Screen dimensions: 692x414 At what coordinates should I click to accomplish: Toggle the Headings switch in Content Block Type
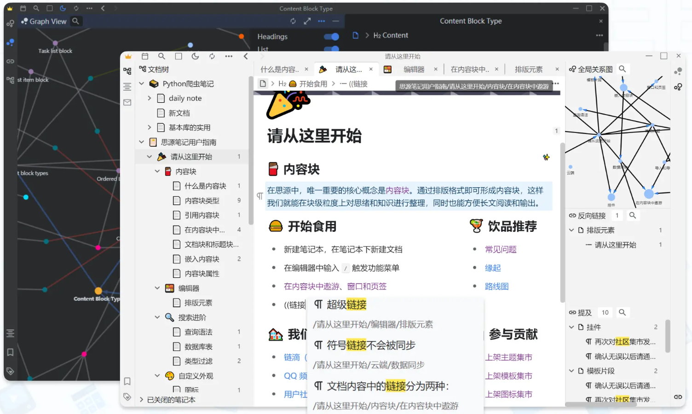pyautogui.click(x=331, y=36)
